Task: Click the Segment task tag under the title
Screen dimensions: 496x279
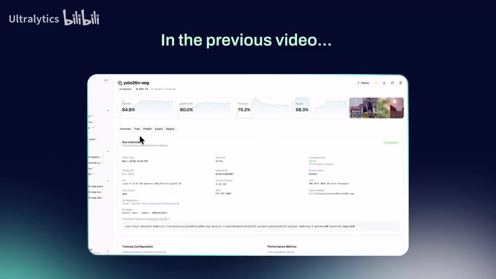Action: click(x=125, y=89)
